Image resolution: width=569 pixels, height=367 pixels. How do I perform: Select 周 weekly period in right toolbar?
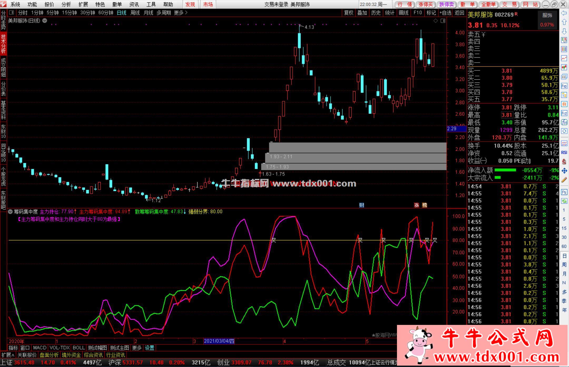(x=564, y=265)
